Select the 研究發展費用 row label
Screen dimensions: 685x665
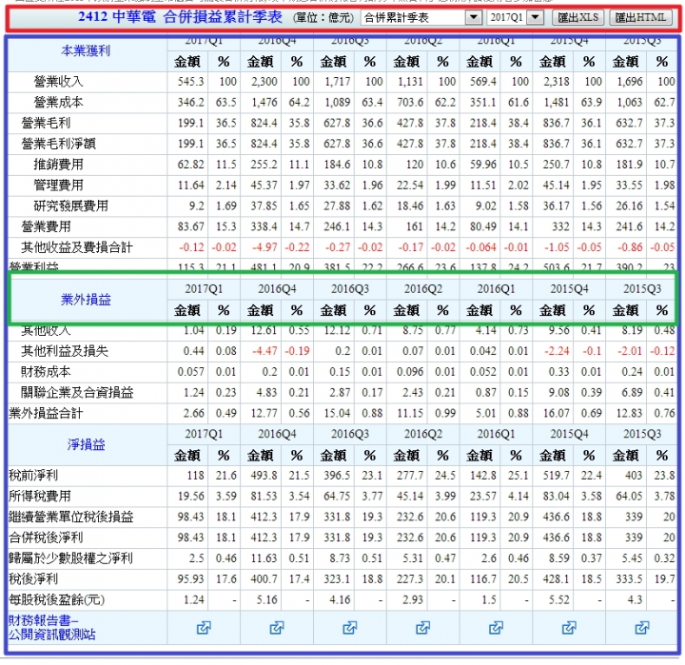pyautogui.click(x=70, y=205)
